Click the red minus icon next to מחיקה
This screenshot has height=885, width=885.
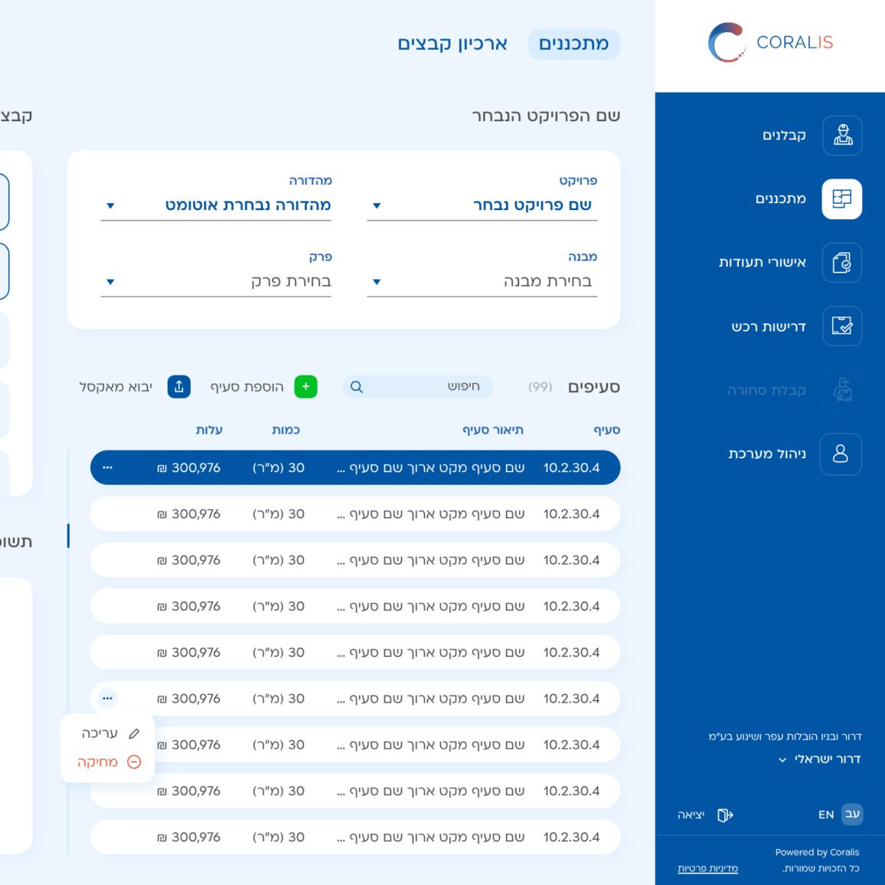(x=134, y=762)
